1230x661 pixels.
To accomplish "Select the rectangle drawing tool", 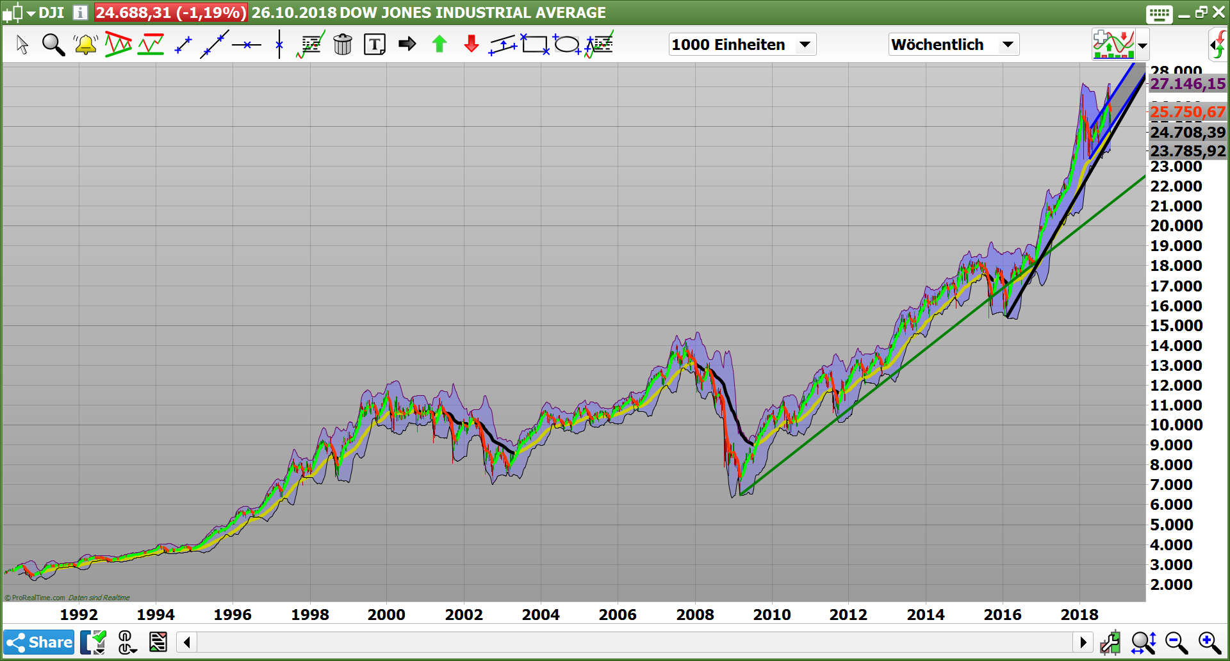I will 535,44.
